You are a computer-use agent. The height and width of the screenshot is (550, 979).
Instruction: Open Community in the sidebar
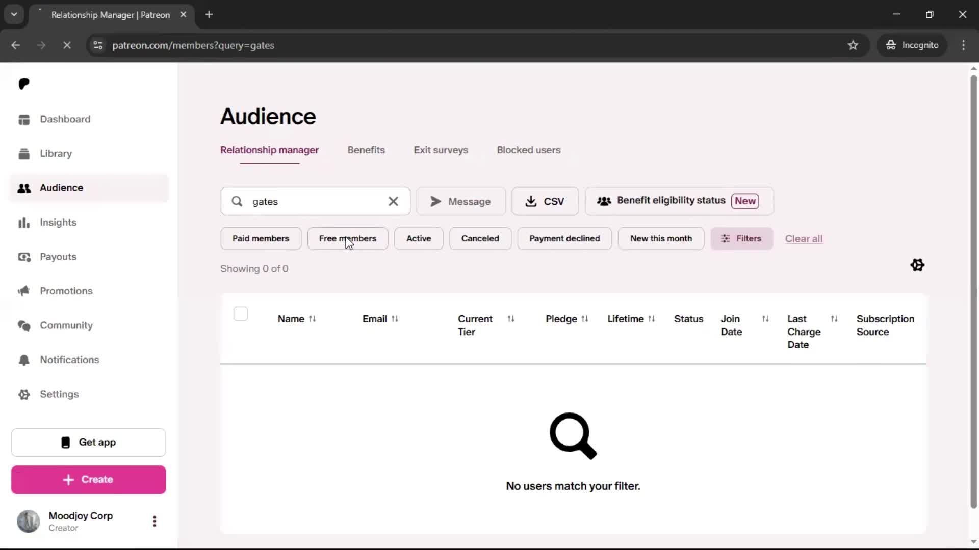pos(89,325)
